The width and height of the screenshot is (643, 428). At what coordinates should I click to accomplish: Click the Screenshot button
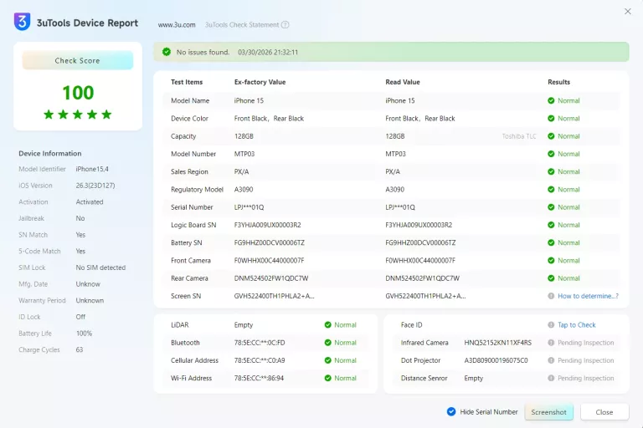(x=548, y=412)
